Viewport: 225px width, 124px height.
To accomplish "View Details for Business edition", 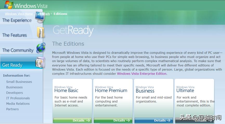I will point(154,120).
